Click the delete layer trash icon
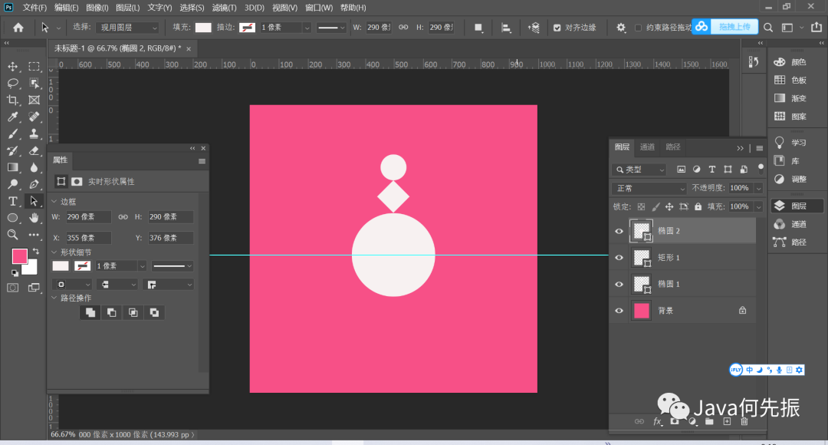Image resolution: width=828 pixels, height=445 pixels. pyautogui.click(x=744, y=421)
